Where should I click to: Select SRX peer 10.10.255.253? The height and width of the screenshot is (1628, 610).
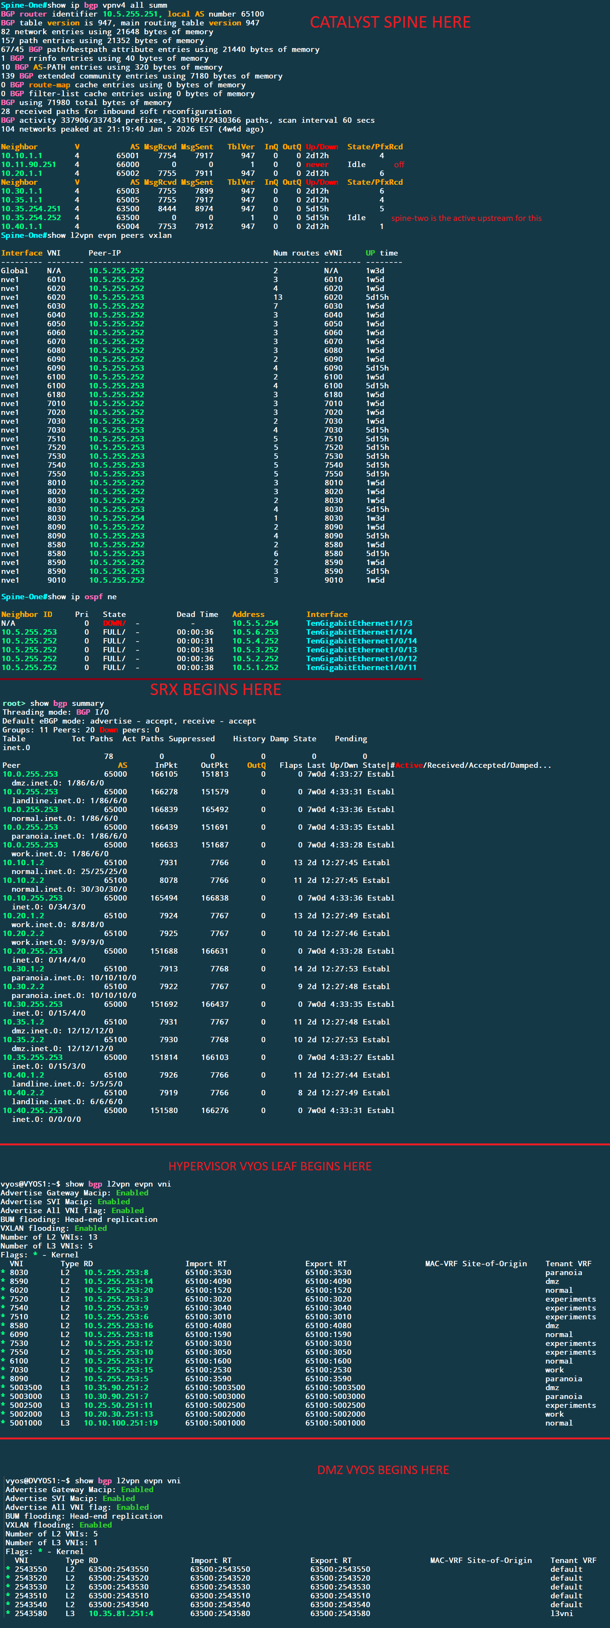(33, 898)
